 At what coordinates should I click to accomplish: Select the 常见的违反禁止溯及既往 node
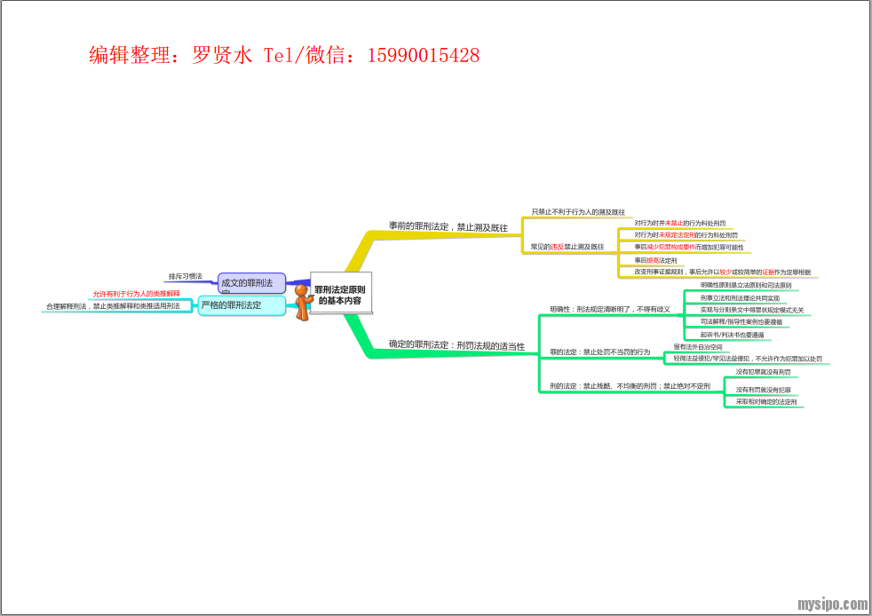pos(567,246)
